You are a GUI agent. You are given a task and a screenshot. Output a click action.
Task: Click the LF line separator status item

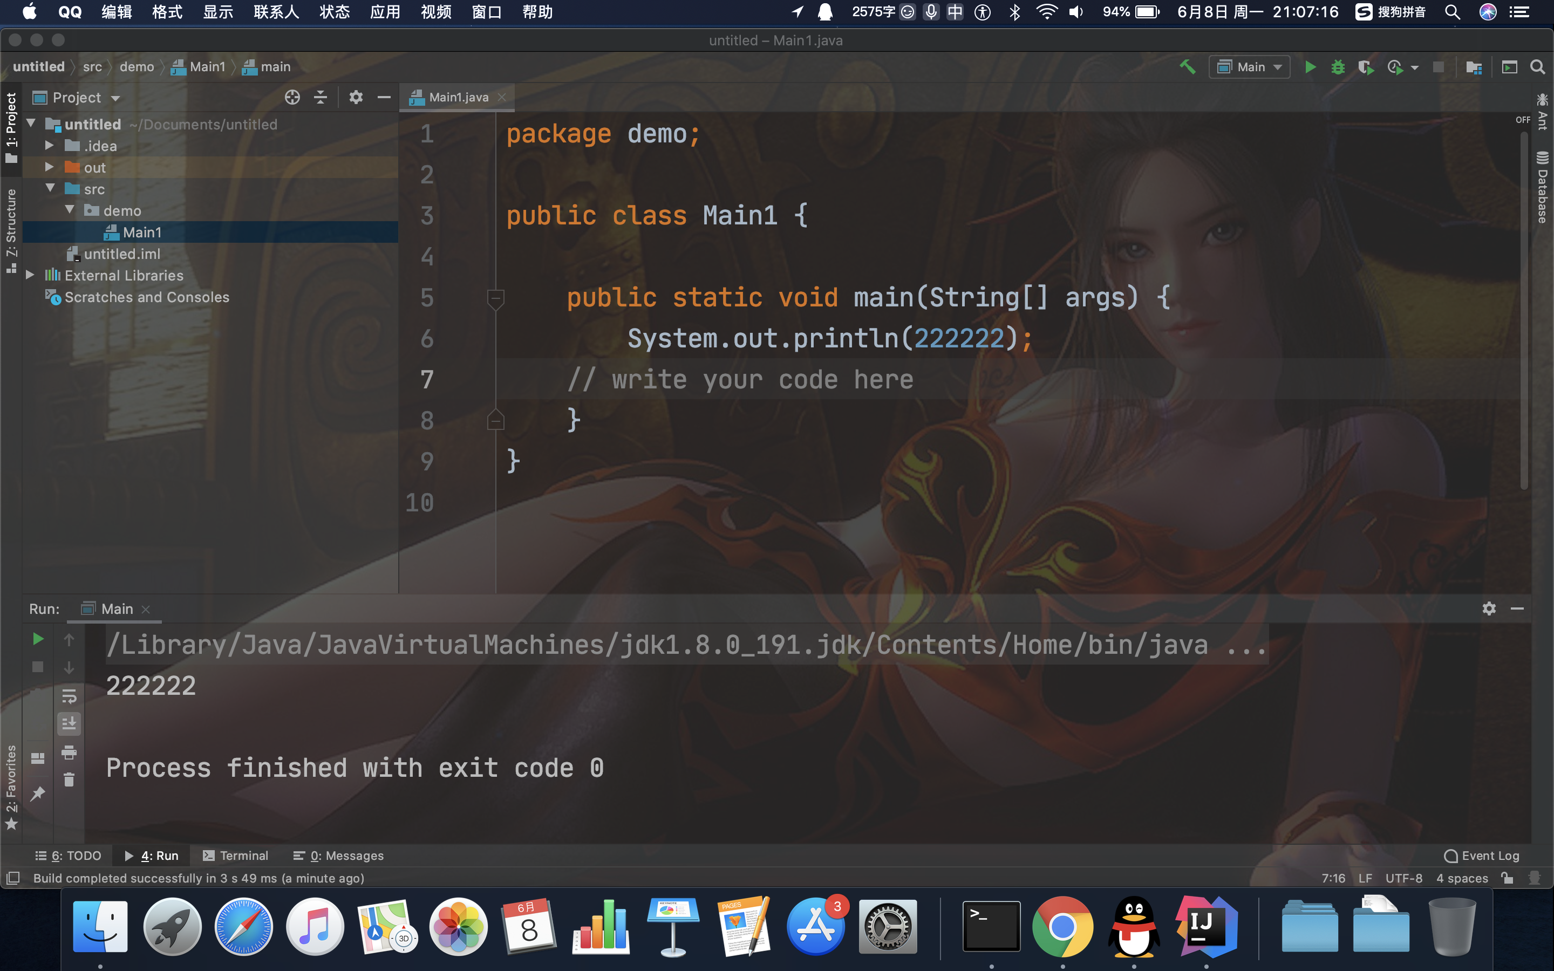[1365, 878]
